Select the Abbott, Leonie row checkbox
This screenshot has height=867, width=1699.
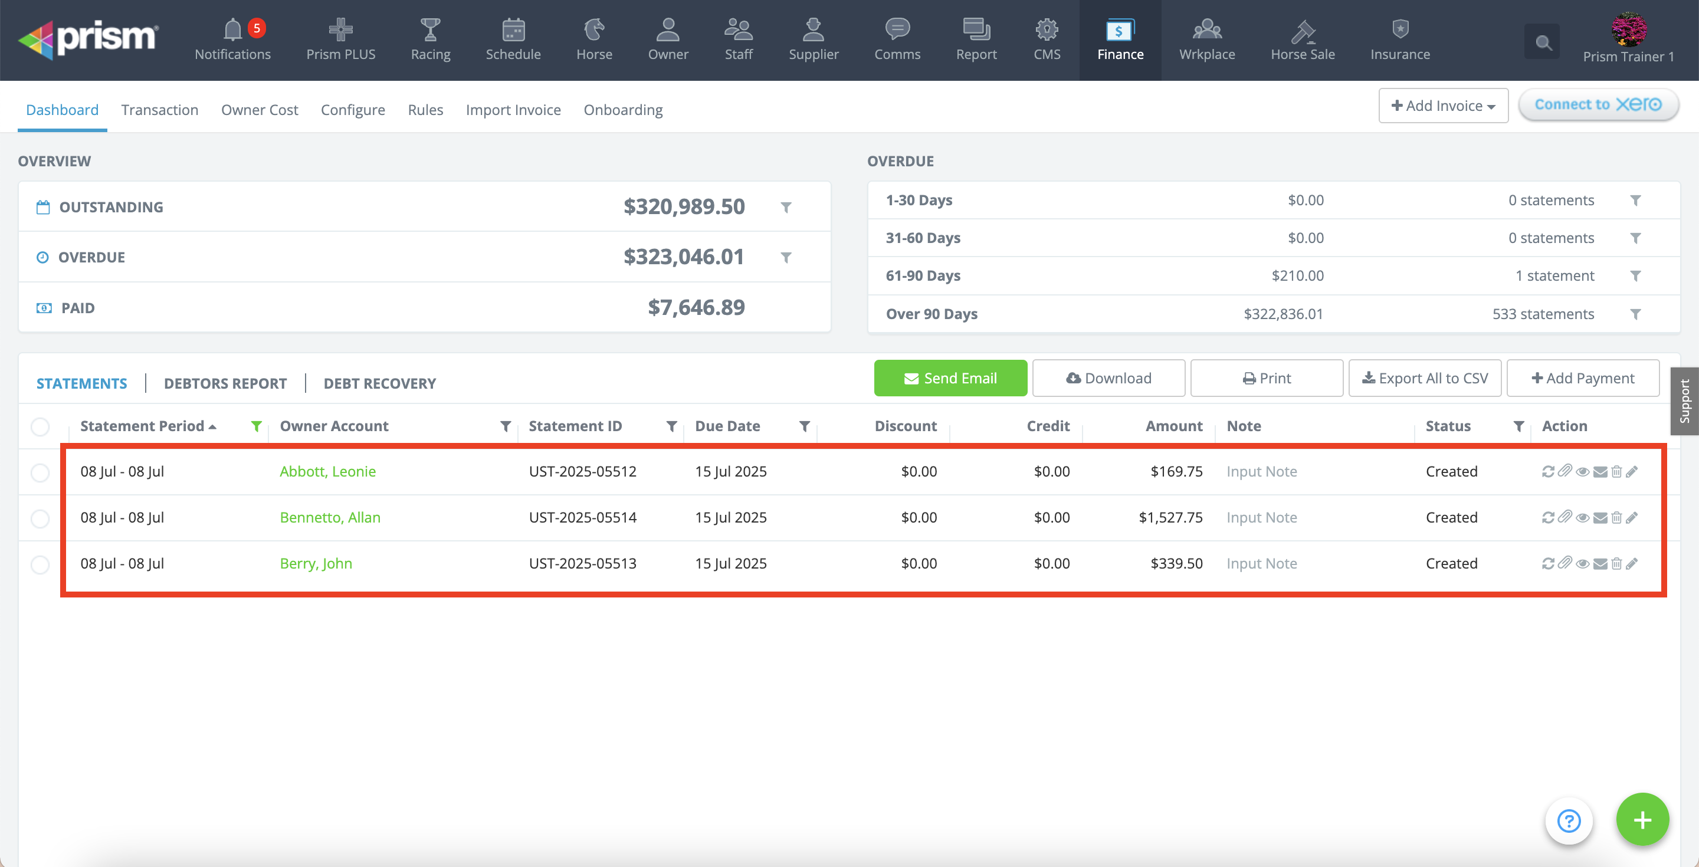click(x=40, y=472)
